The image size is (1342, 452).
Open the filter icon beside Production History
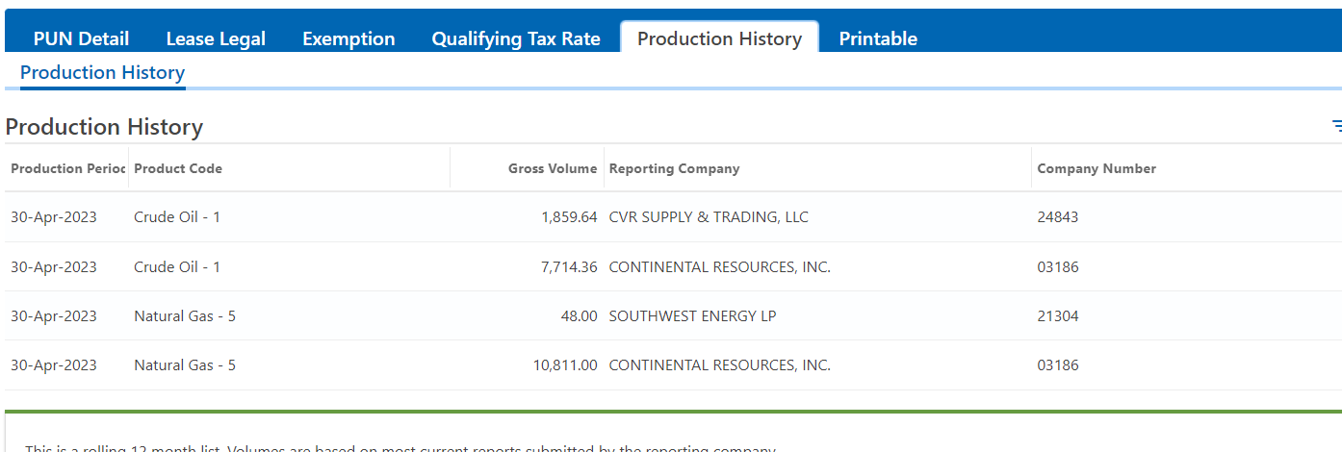[1336, 126]
